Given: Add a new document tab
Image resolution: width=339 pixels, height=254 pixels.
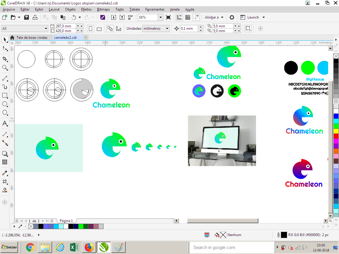Looking at the screenshot, I should point(86,37).
